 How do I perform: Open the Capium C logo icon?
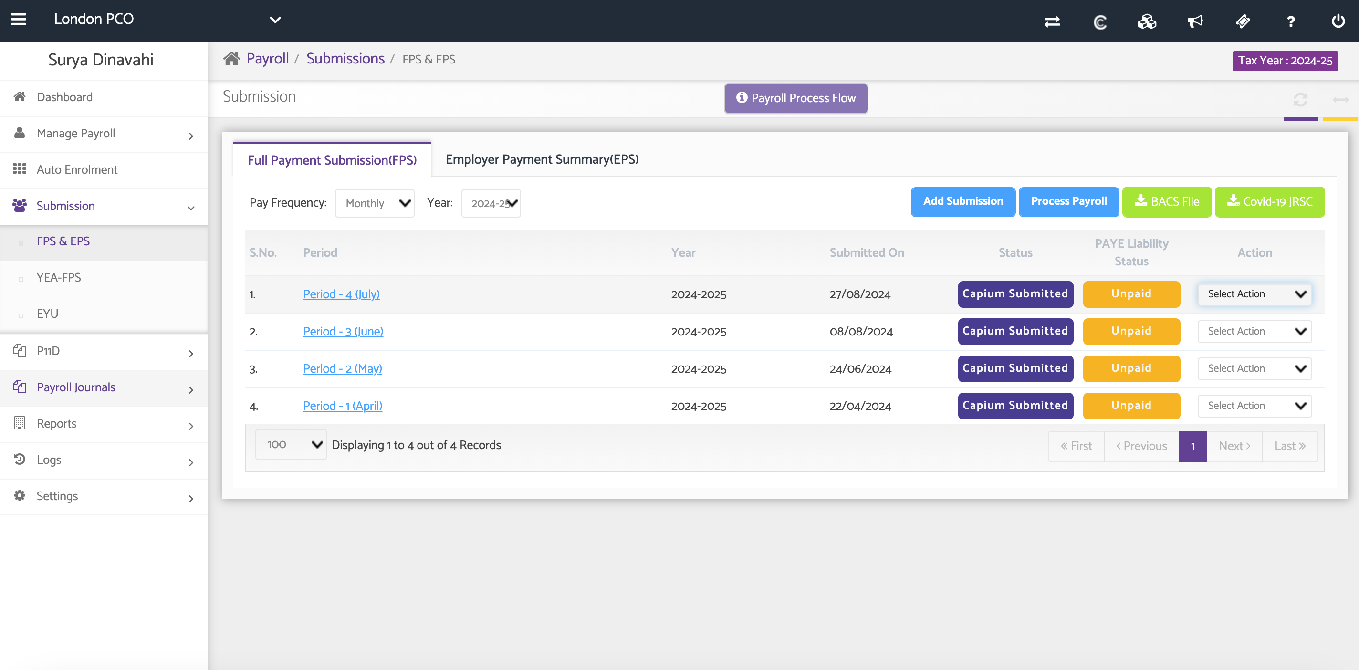(x=1100, y=21)
